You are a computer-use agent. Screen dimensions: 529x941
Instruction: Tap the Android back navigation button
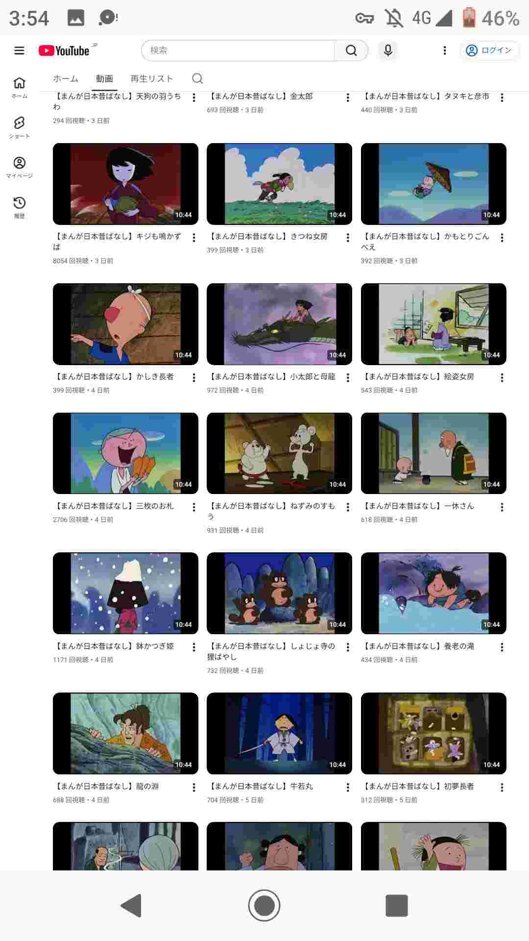click(x=131, y=905)
